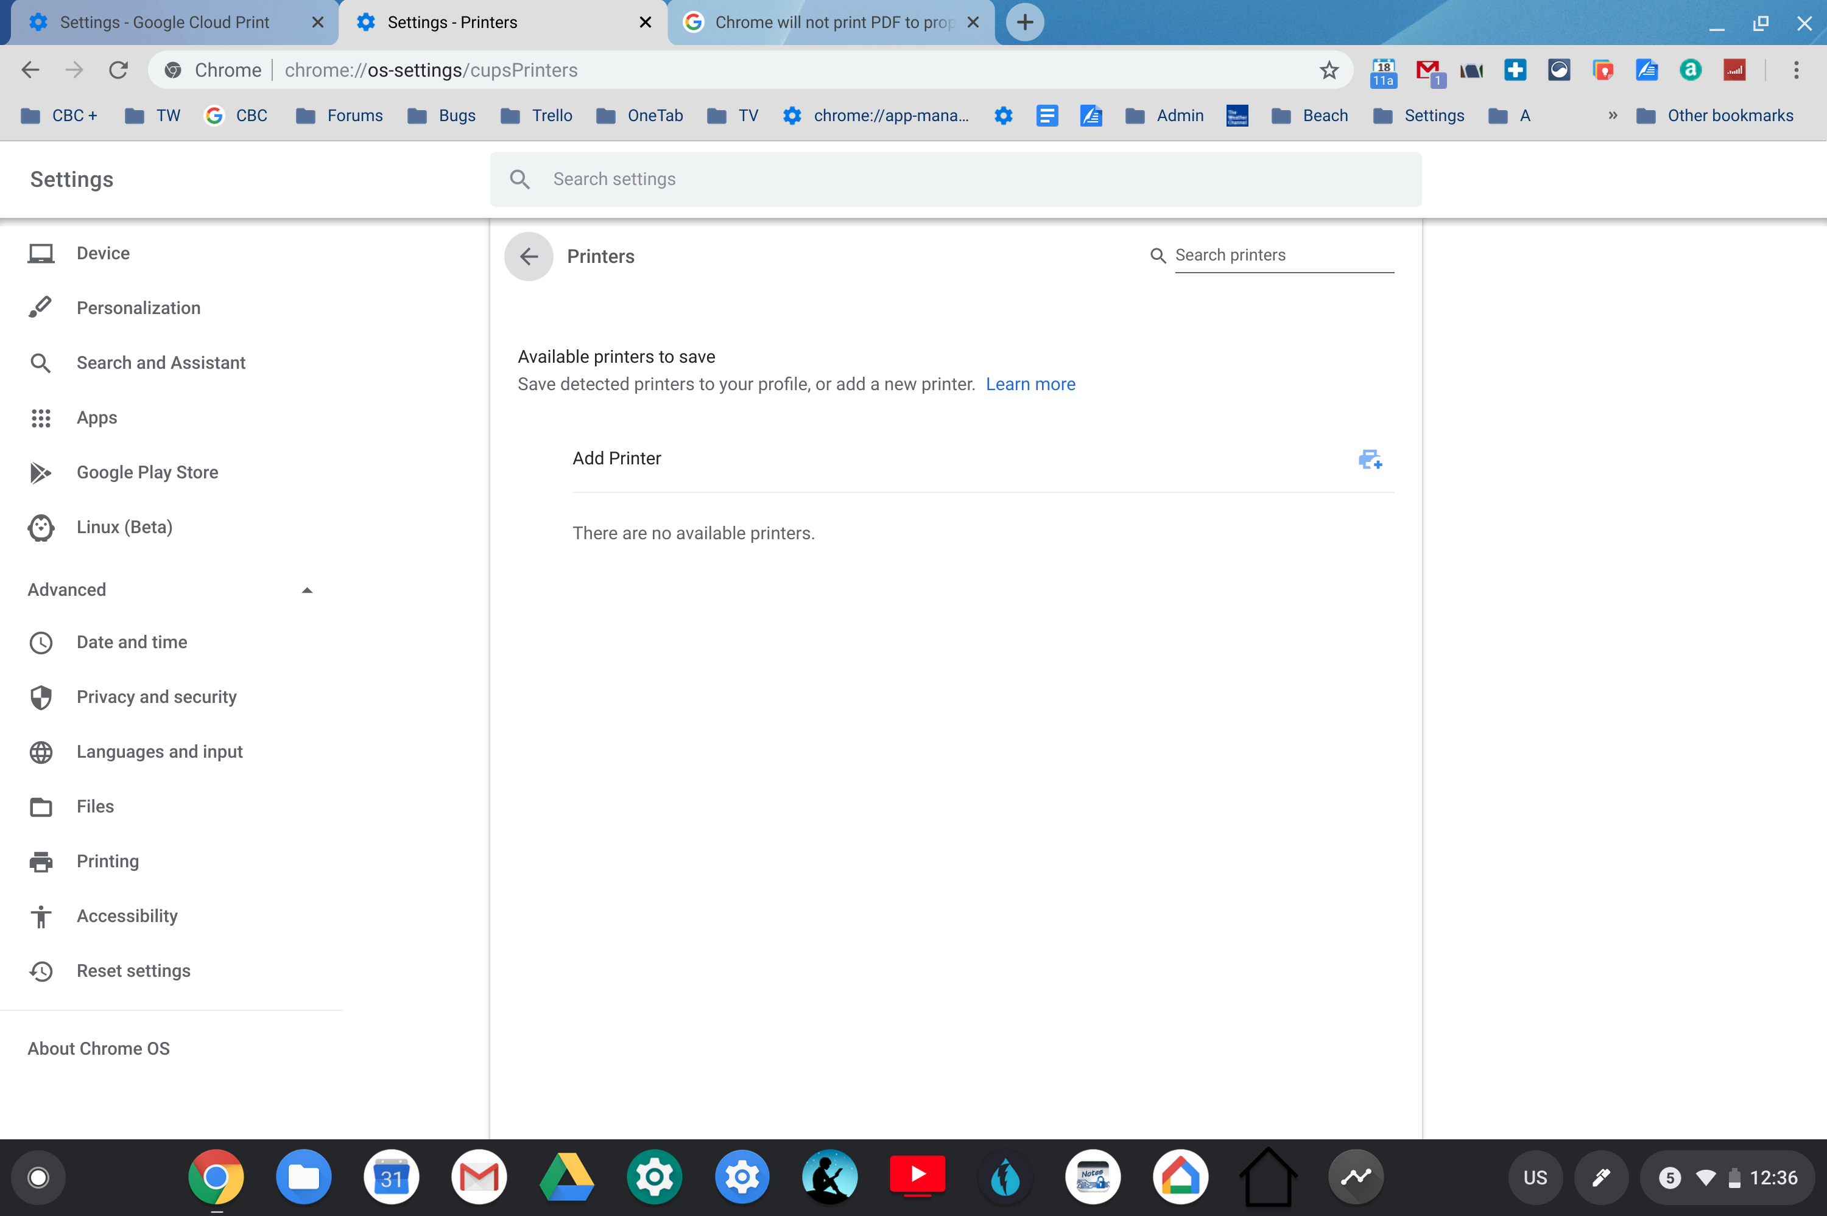
Task: Expand Apps section in settings
Action: pyautogui.click(x=95, y=417)
